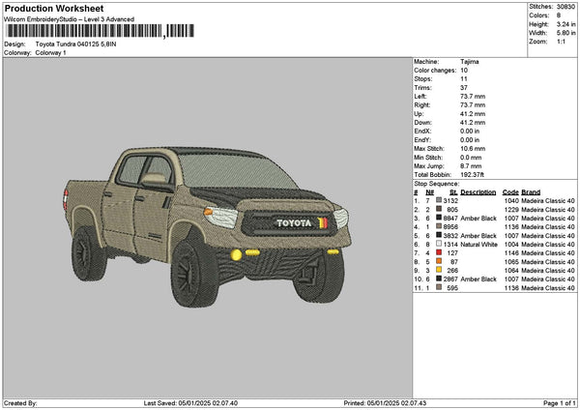Click the tan swatch for stop 11
Viewport: 580px width, 410px height.
click(439, 287)
